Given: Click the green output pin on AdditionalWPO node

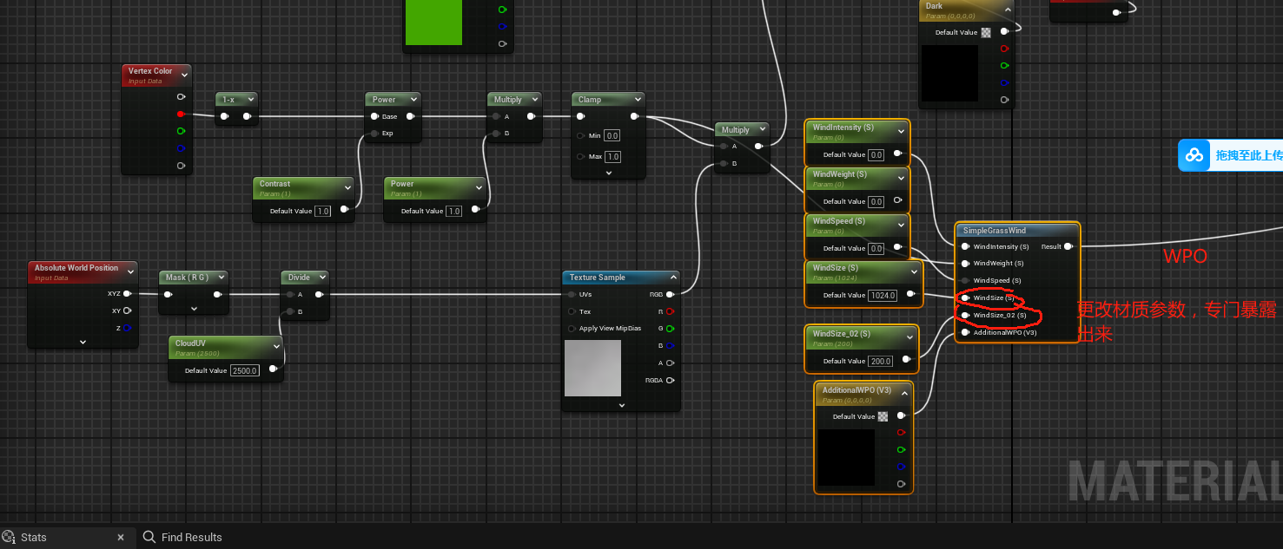Looking at the screenshot, I should pos(901,449).
